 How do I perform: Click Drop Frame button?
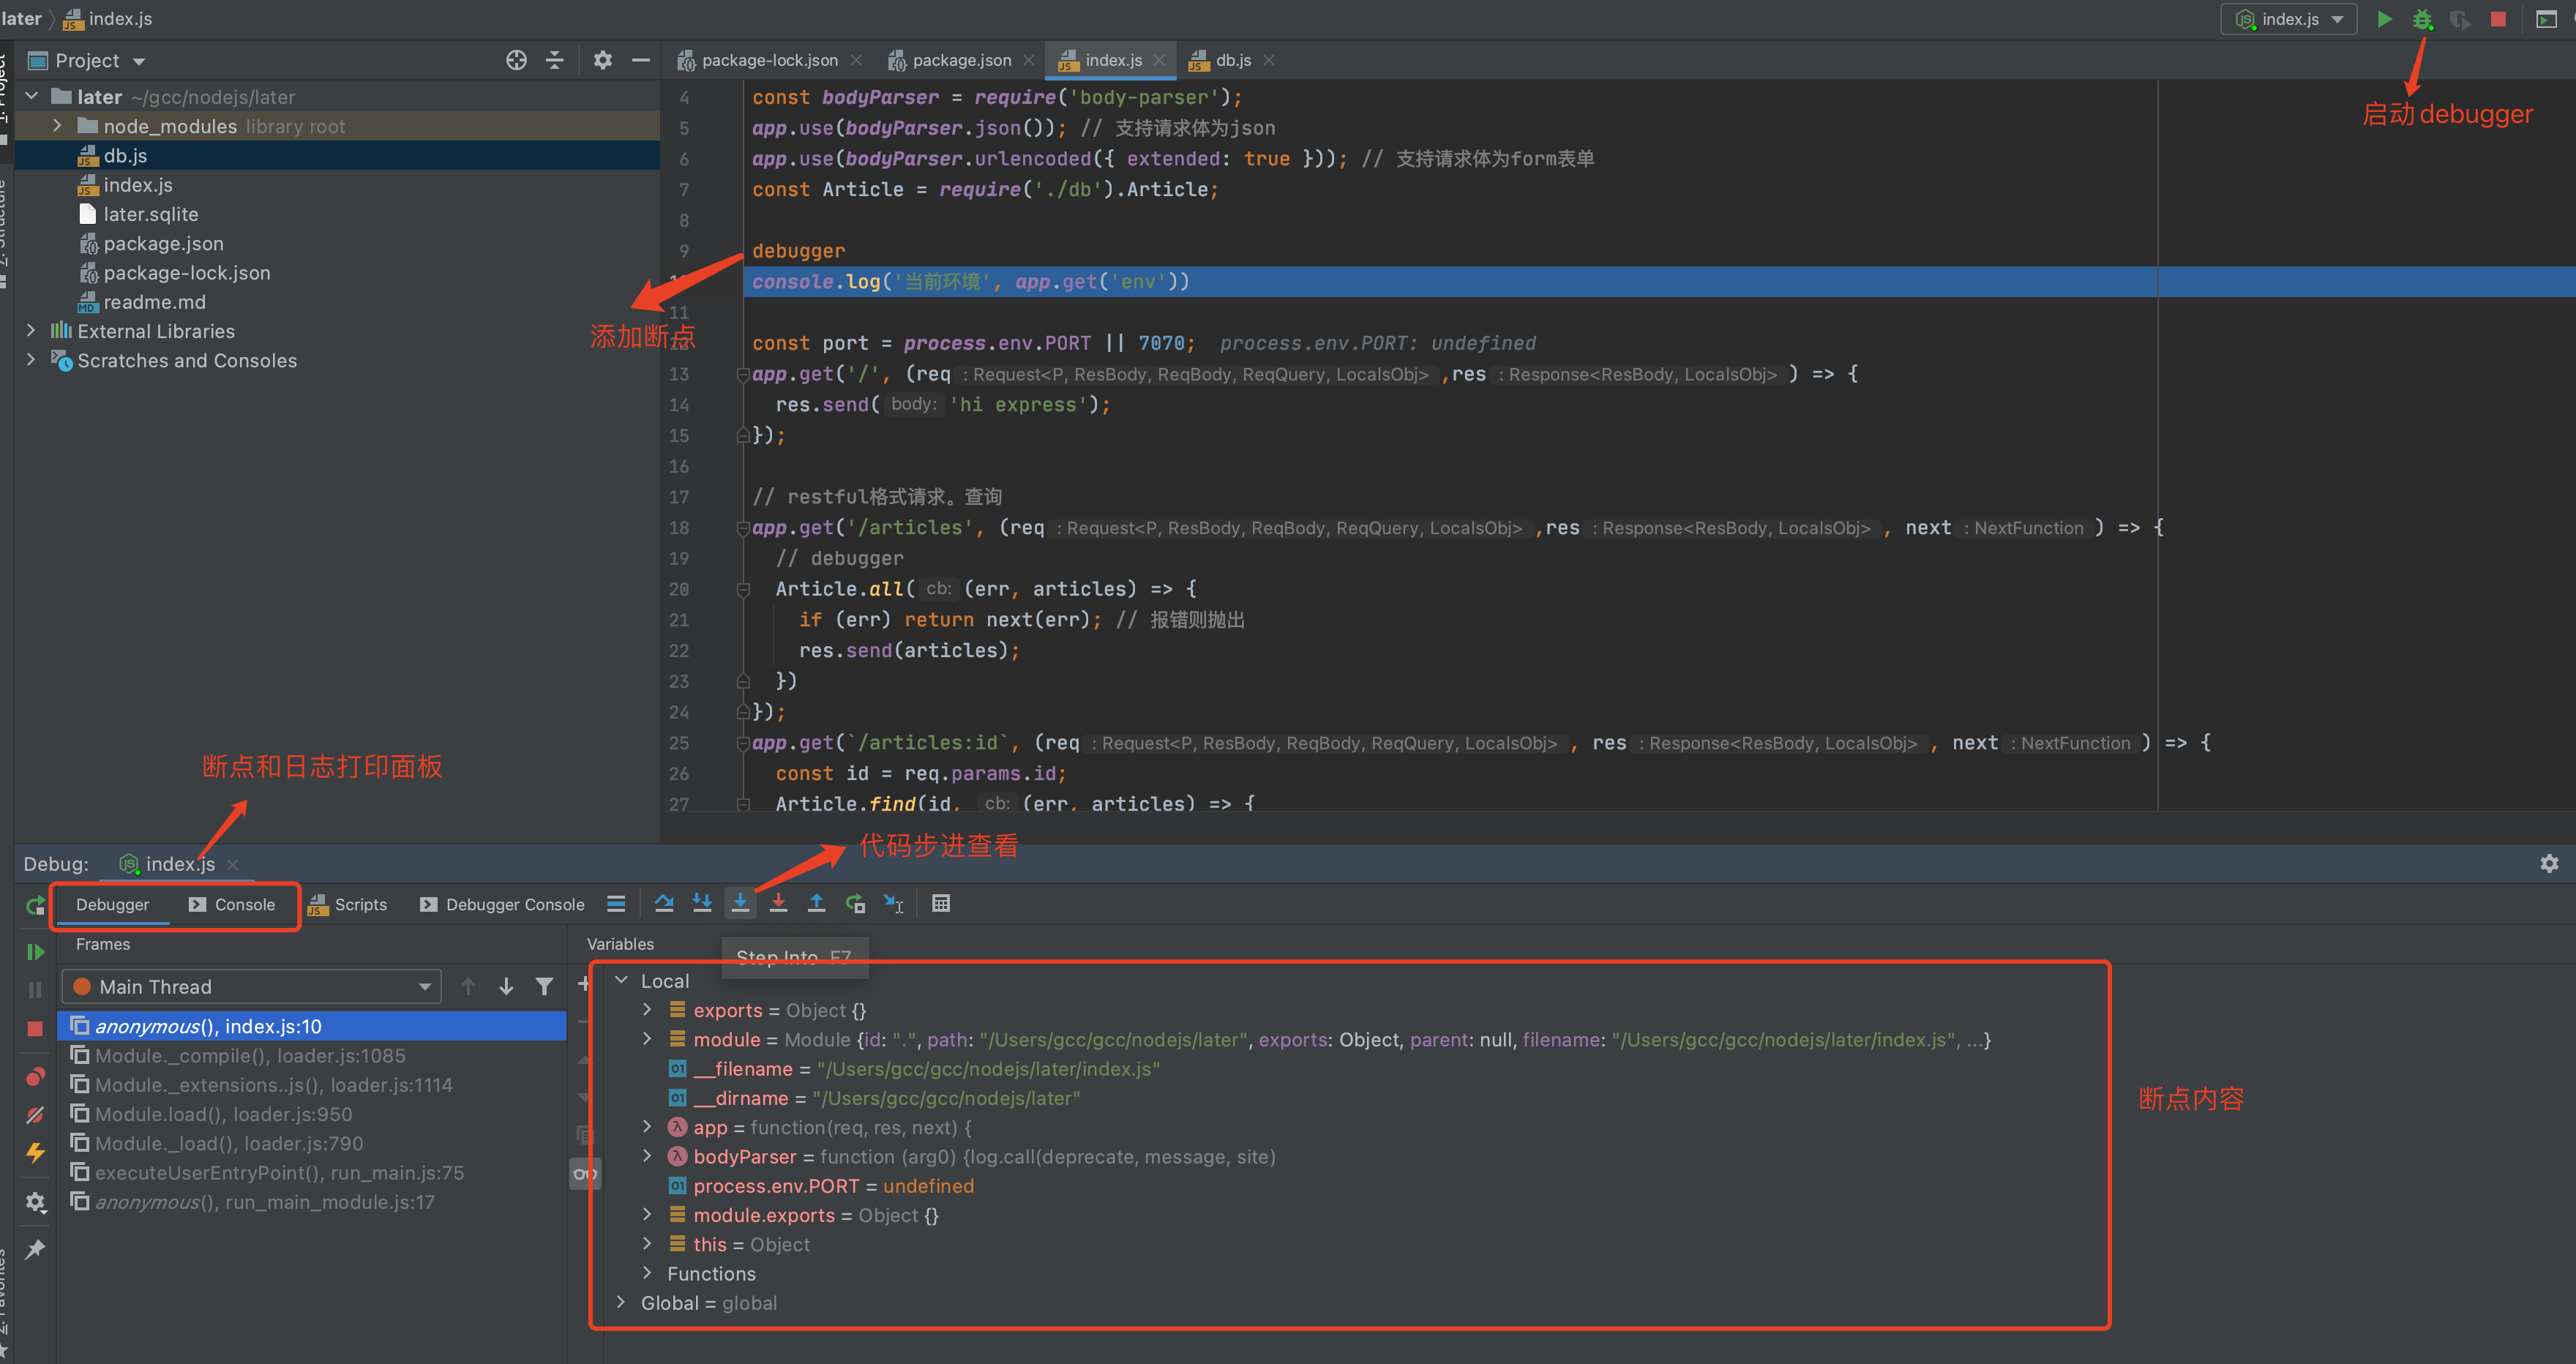[855, 904]
